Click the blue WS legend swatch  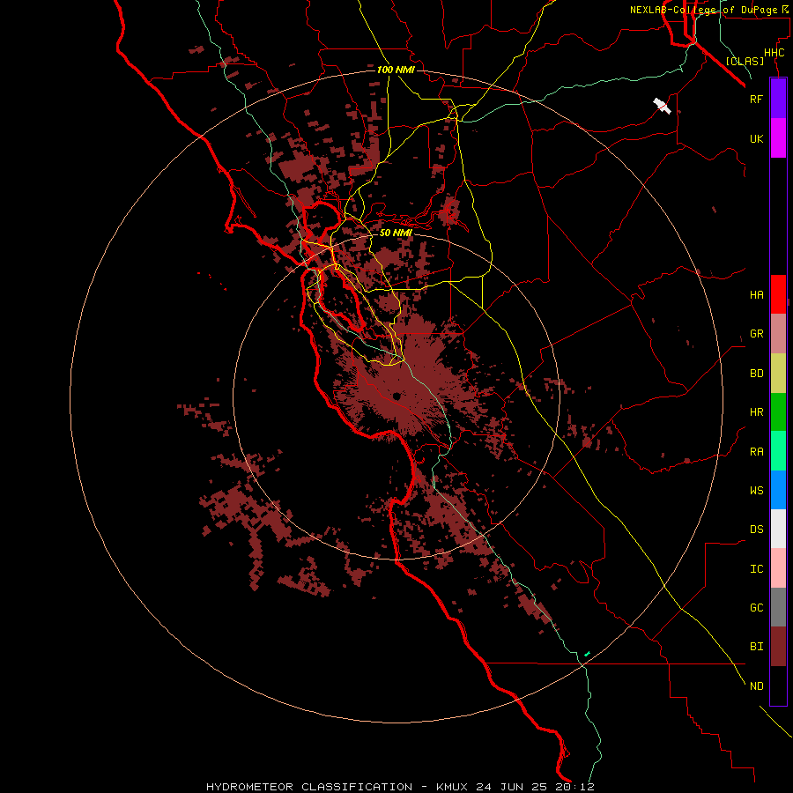[x=778, y=490]
